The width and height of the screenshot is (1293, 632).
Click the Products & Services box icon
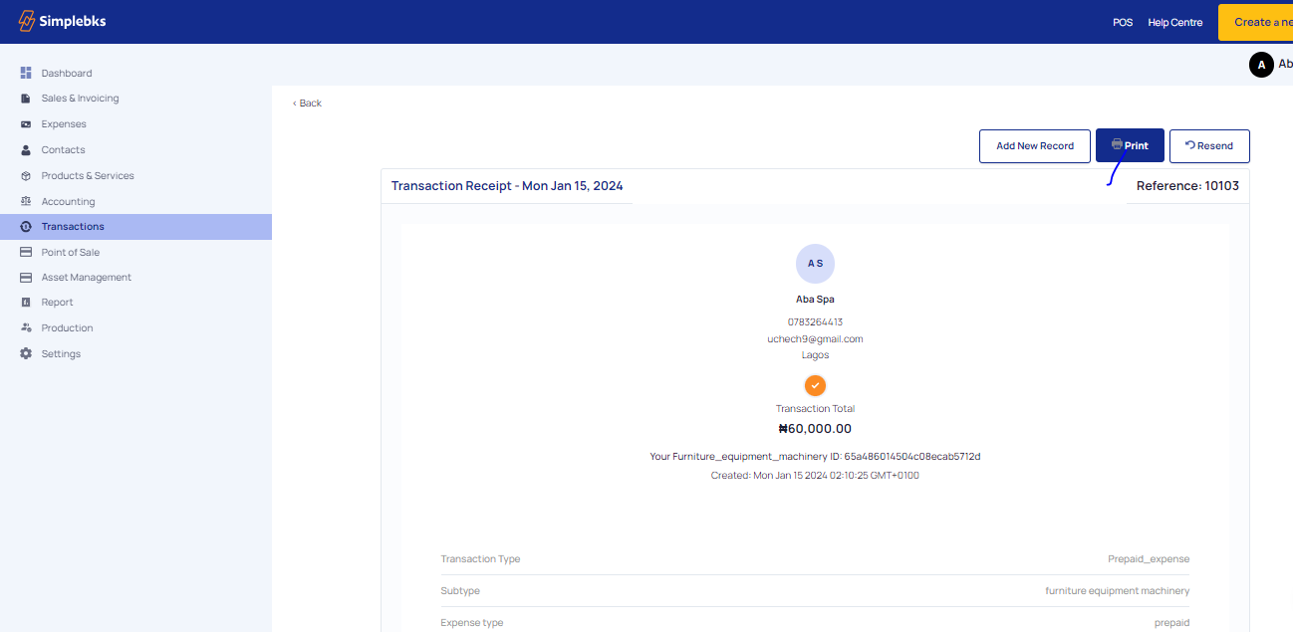pyautogui.click(x=26, y=176)
